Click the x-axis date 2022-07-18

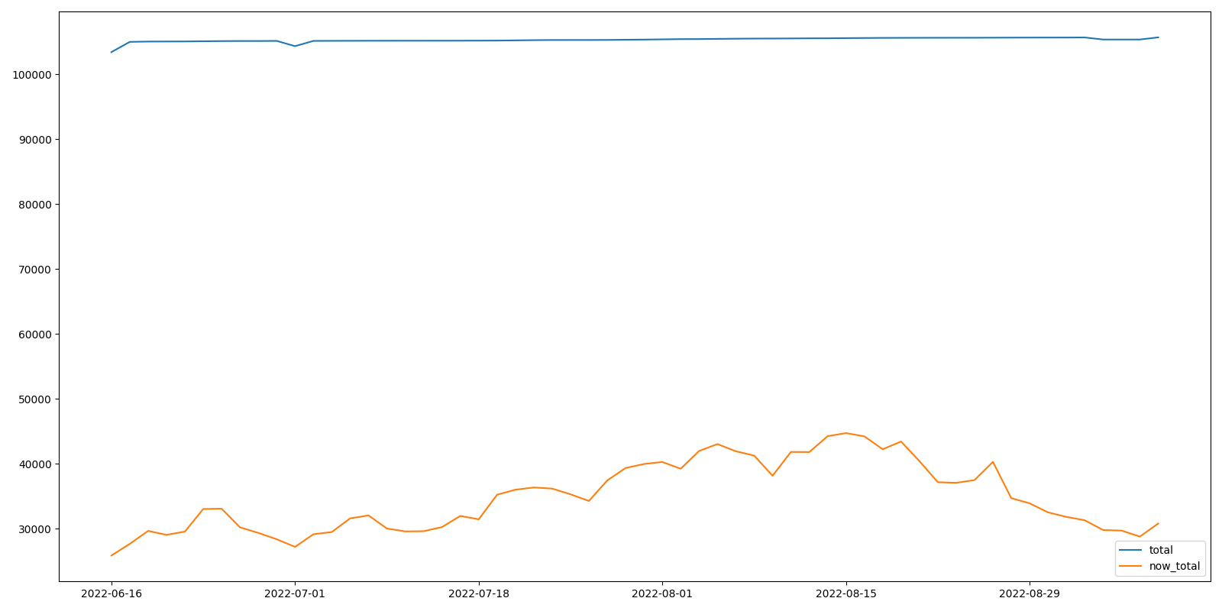479,593
